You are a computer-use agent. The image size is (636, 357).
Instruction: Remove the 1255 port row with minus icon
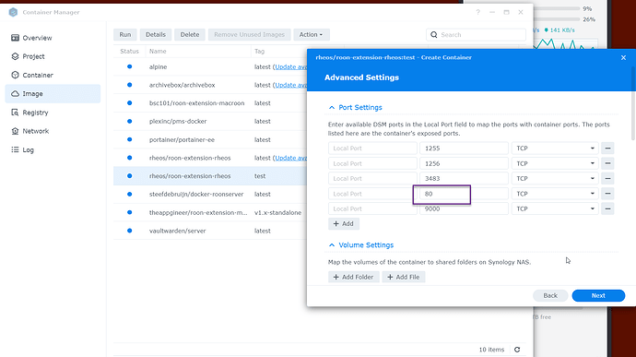(607, 149)
